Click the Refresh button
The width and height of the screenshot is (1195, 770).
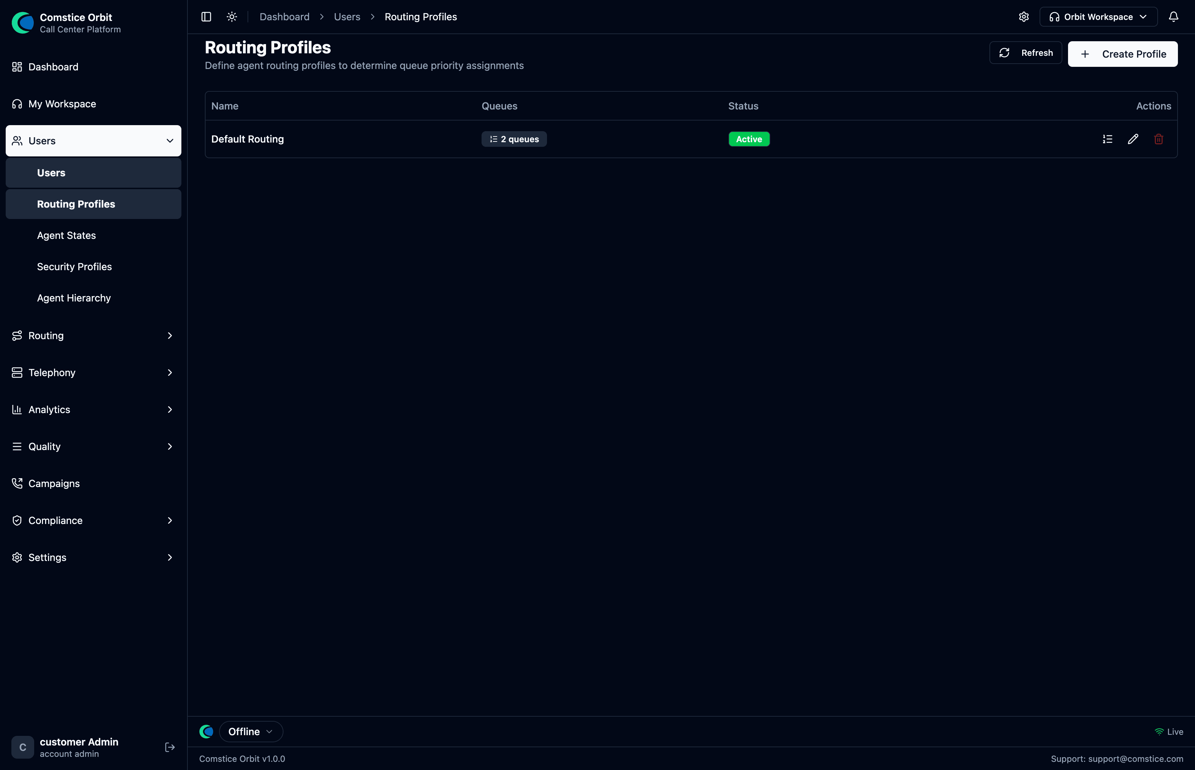click(x=1025, y=53)
